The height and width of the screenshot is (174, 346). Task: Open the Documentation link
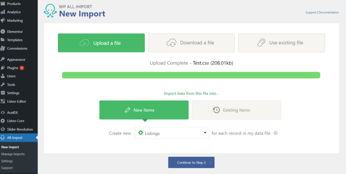pyautogui.click(x=328, y=12)
